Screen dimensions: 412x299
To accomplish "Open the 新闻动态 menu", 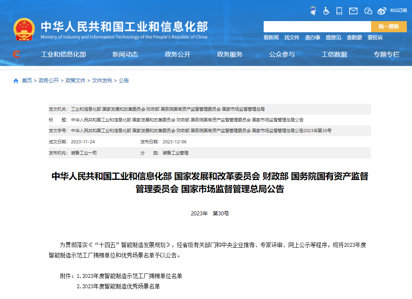I will [x=125, y=55].
